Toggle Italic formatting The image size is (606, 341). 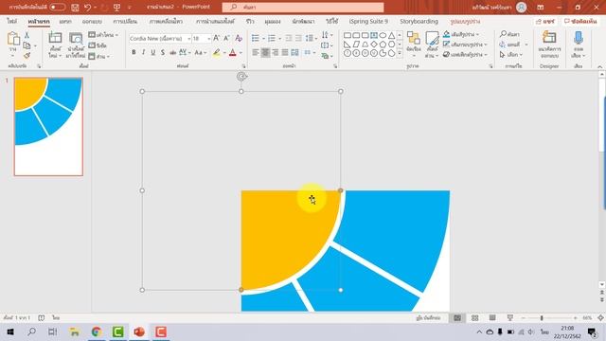pyautogui.click(x=143, y=52)
